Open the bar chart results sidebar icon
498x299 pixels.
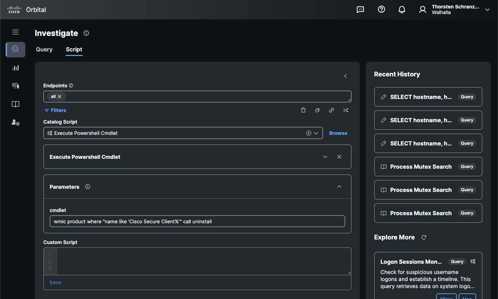[15, 68]
